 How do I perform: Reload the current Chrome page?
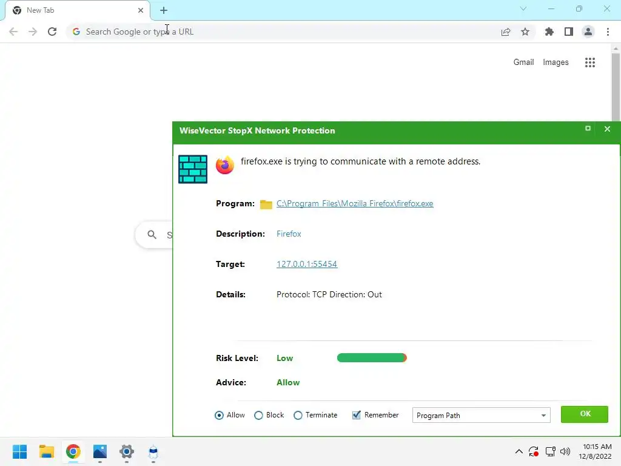tap(52, 32)
